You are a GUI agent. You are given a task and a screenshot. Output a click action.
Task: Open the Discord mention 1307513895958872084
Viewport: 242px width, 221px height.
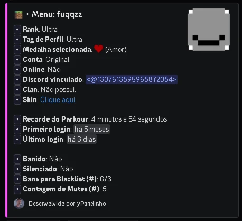pos(132,79)
